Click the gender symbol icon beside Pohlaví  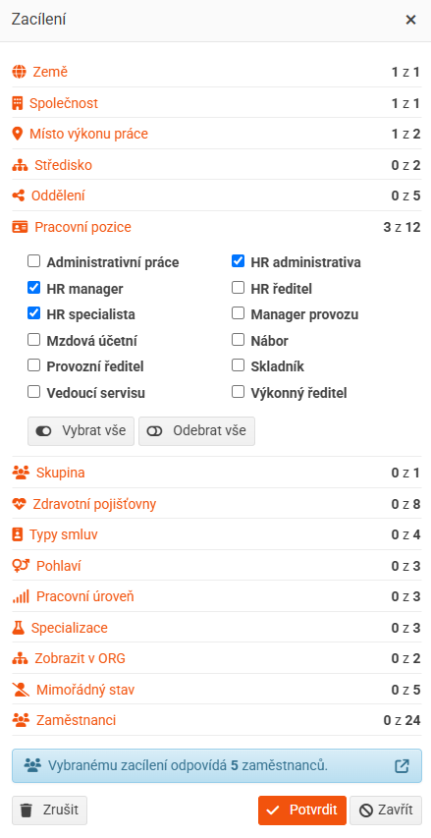pyautogui.click(x=21, y=566)
